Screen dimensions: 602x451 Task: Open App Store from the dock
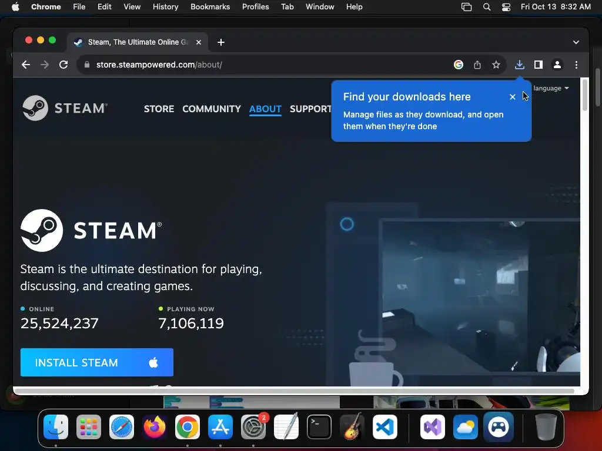click(x=220, y=427)
